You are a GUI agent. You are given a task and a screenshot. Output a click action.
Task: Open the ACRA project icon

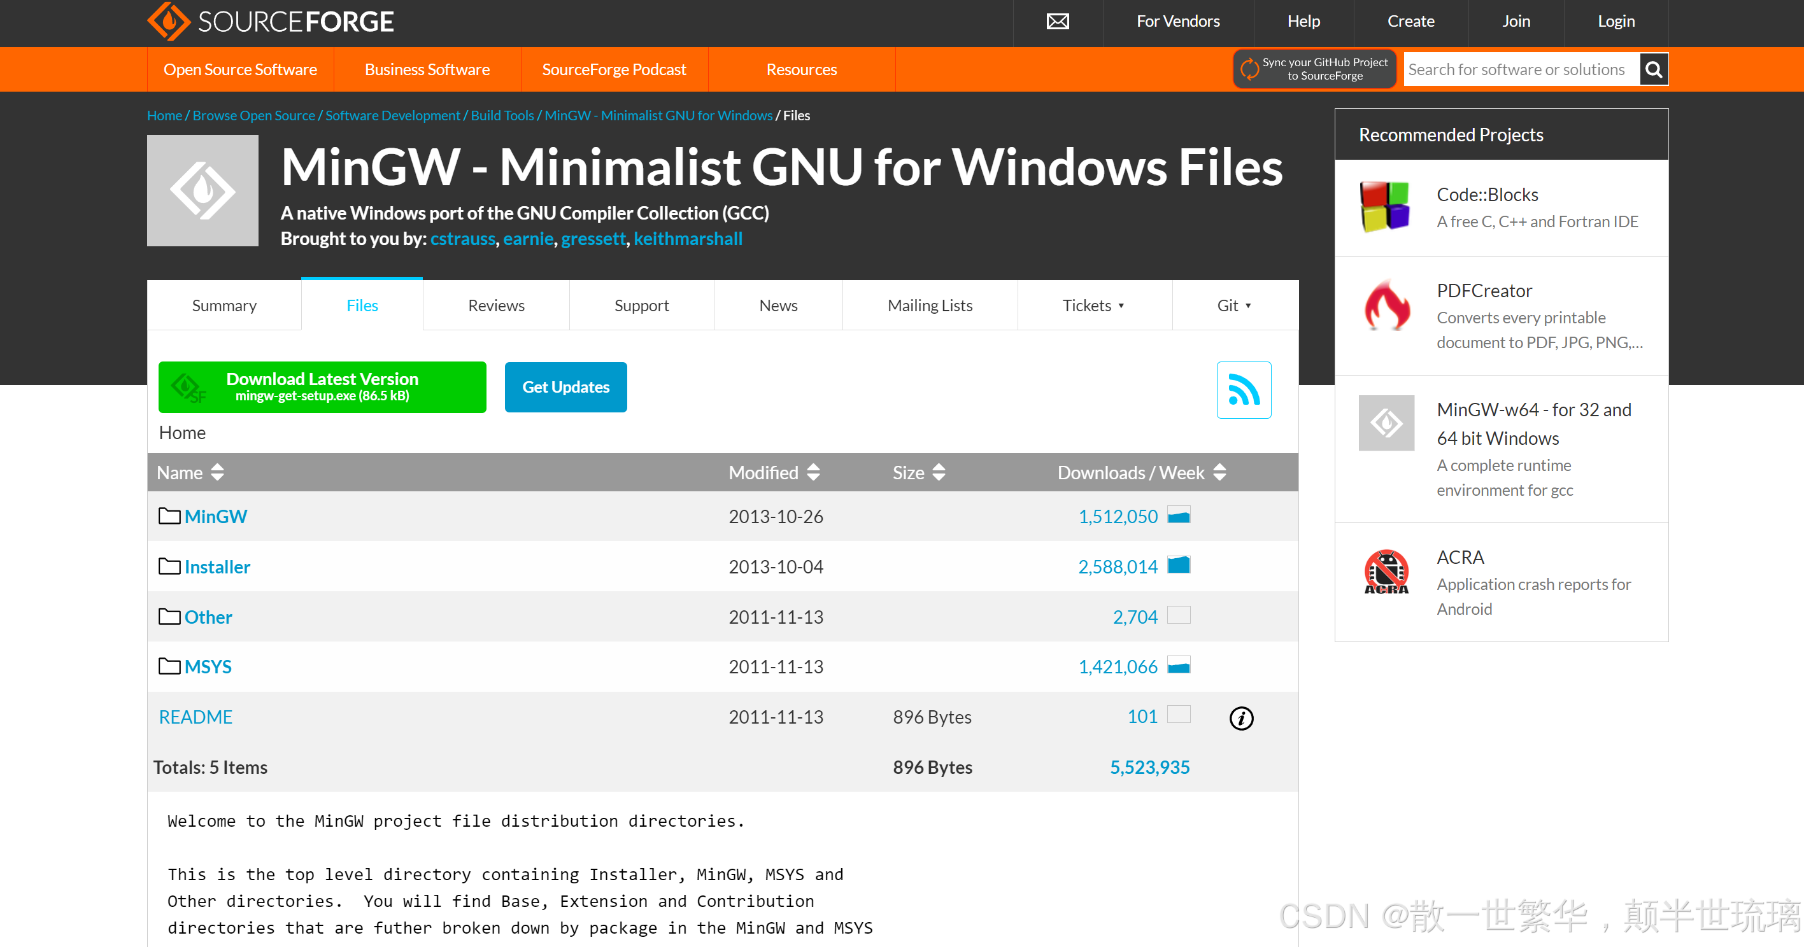pos(1387,572)
